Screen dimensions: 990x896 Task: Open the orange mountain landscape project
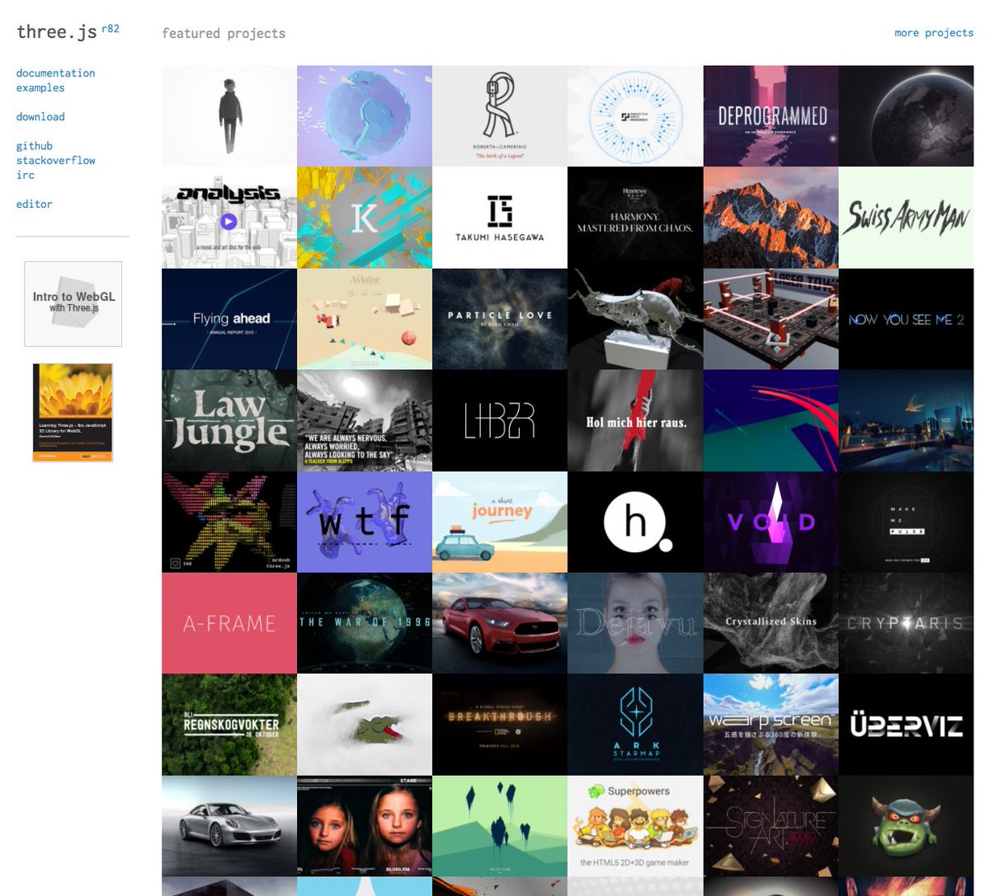(771, 218)
